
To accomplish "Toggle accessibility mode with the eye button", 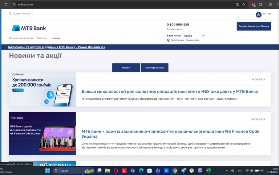I will click(x=259, y=14).
